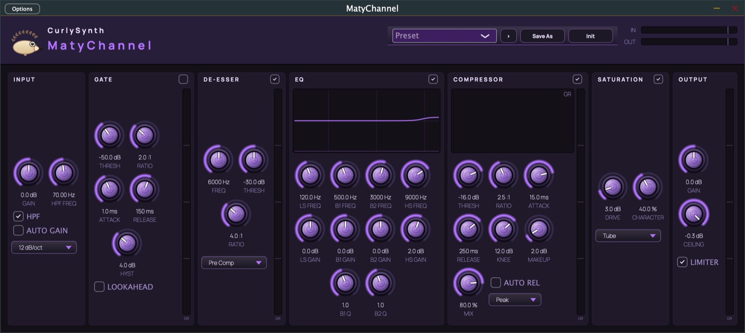745x333 pixels.
Task: Click the Compressor MIX knob
Action: point(468,283)
